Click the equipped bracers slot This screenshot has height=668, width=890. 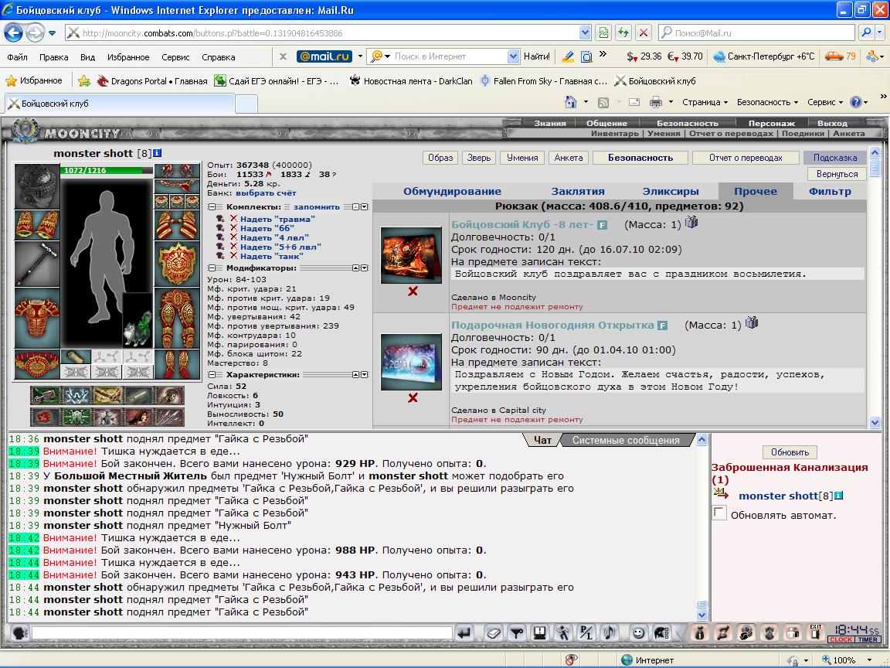37,225
